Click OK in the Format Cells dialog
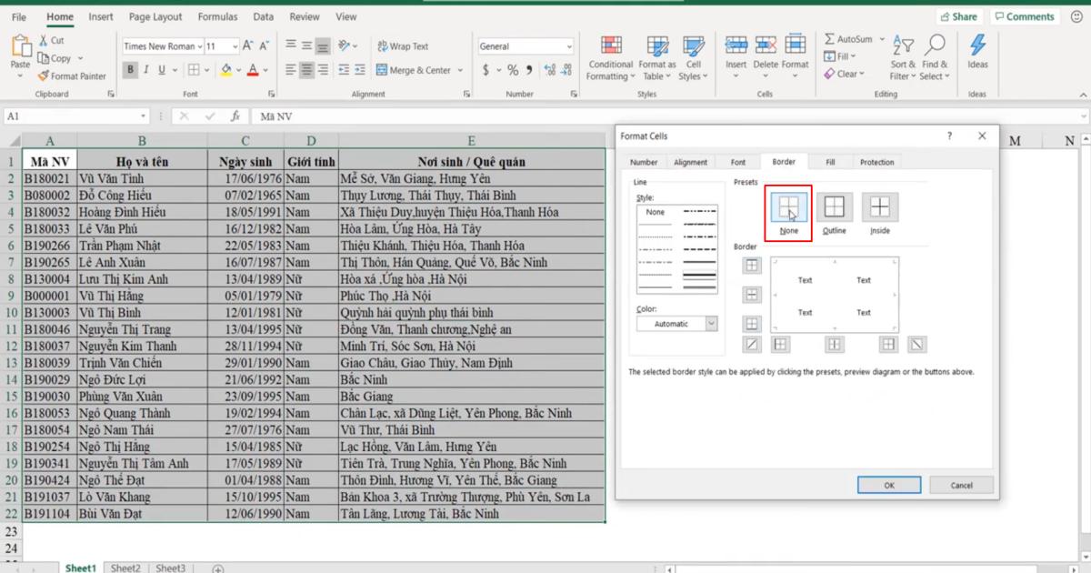 click(888, 485)
